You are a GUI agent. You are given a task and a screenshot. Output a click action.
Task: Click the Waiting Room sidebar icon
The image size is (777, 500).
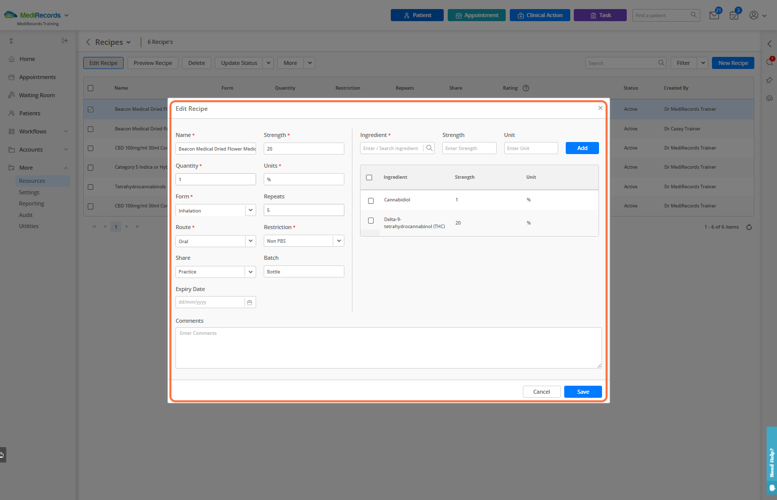(x=12, y=95)
